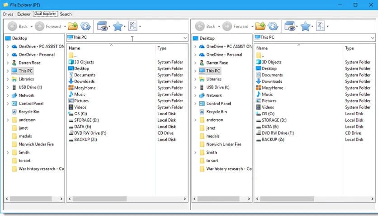
Task: Click the right pane Forward button
Action: coord(235,26)
